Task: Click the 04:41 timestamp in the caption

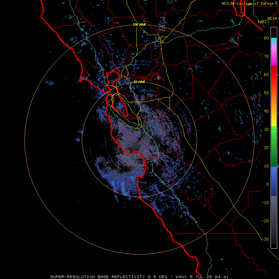Action: (x=222, y=277)
